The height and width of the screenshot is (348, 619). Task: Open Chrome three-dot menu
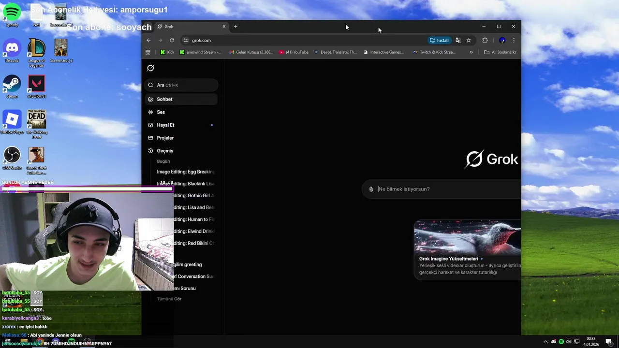click(x=514, y=40)
